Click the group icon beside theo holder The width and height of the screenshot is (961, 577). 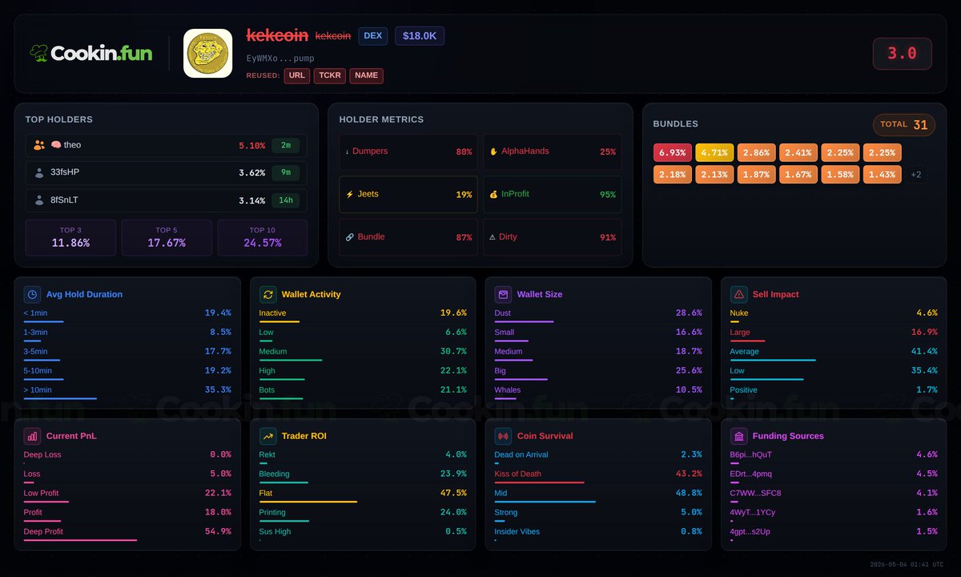39,145
